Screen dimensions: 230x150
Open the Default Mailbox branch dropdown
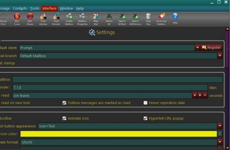pyautogui.click(x=220, y=56)
